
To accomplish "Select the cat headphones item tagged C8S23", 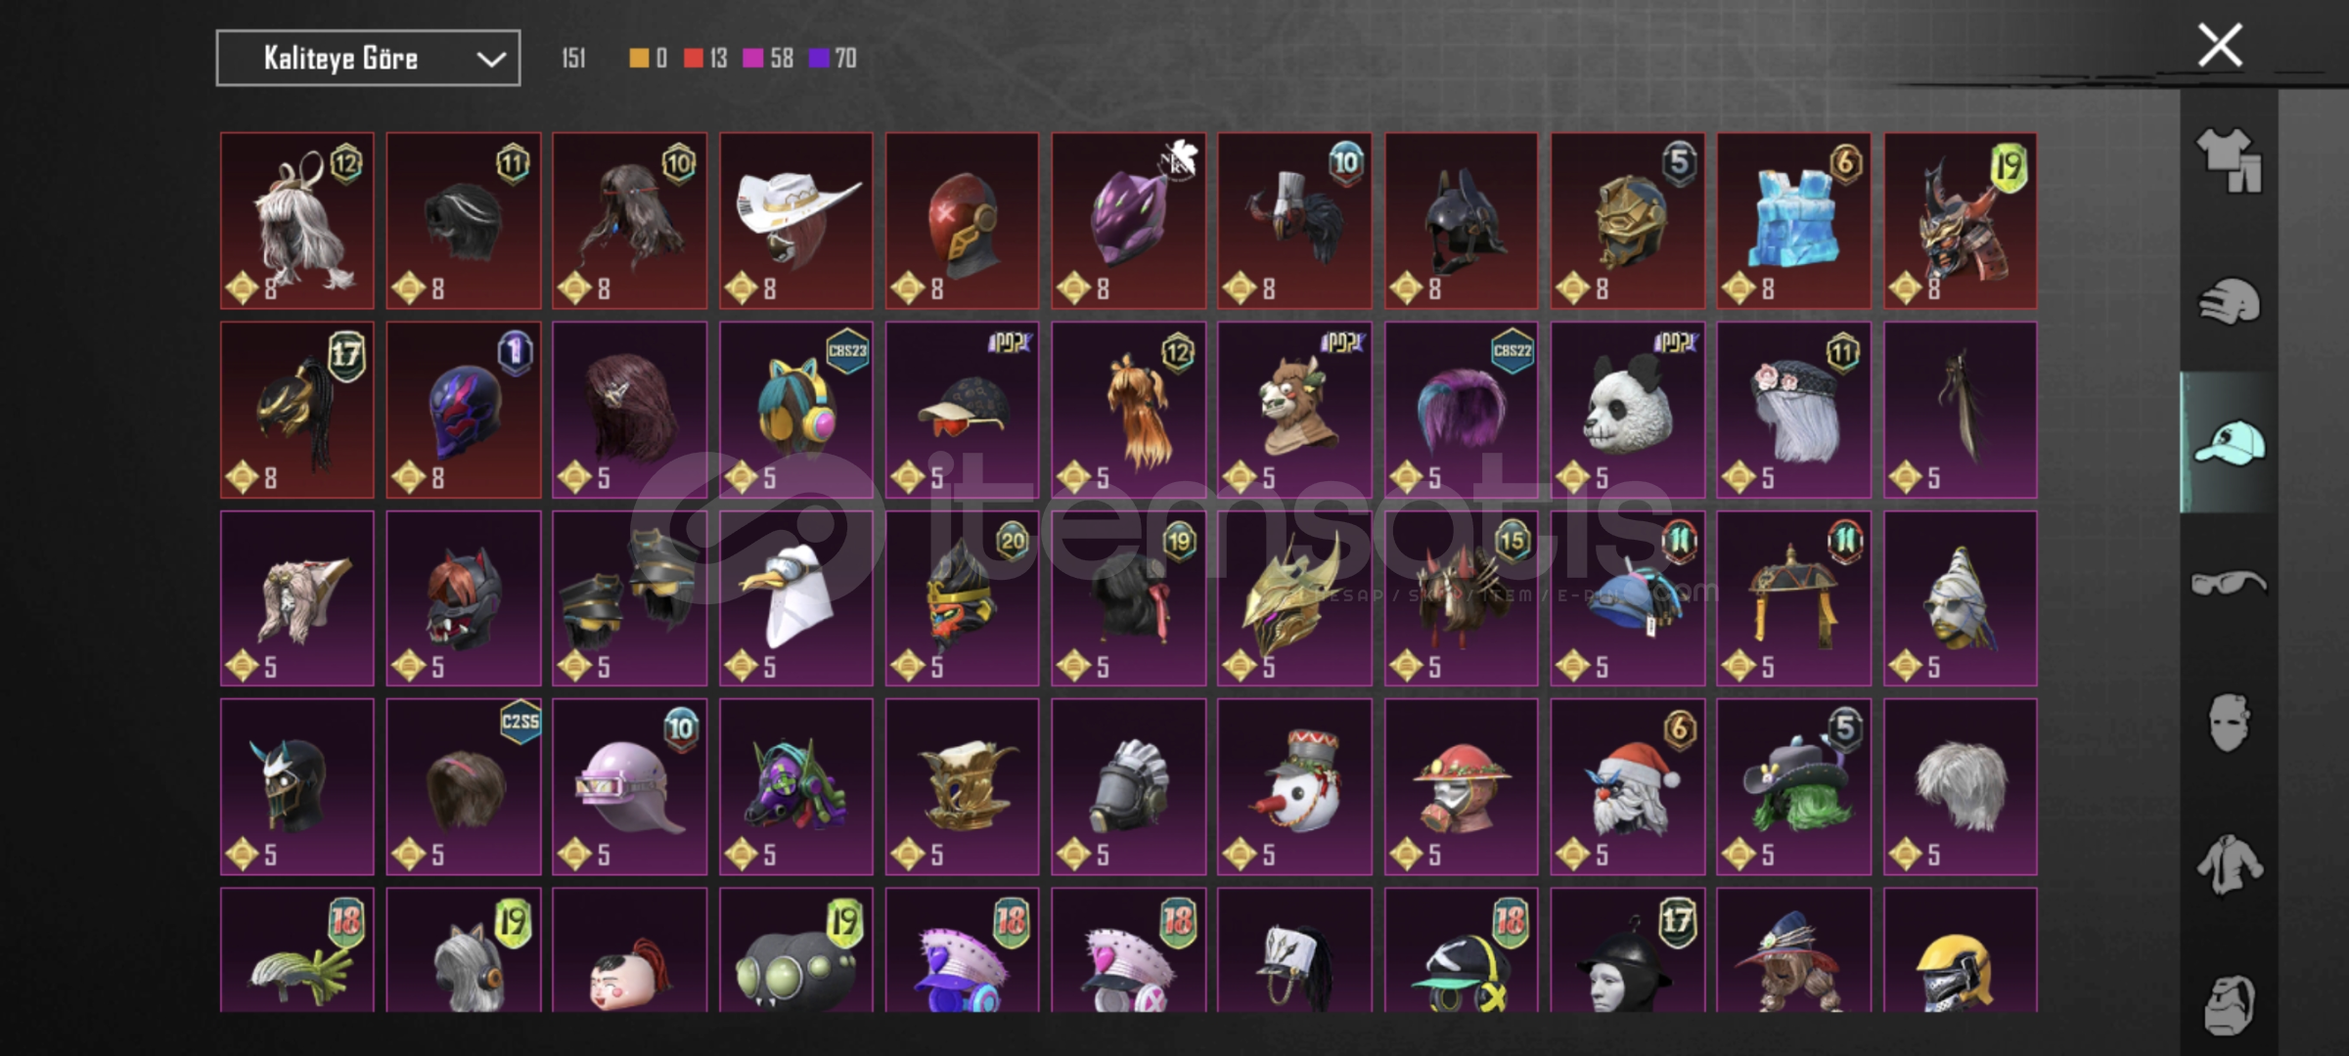I will [796, 410].
